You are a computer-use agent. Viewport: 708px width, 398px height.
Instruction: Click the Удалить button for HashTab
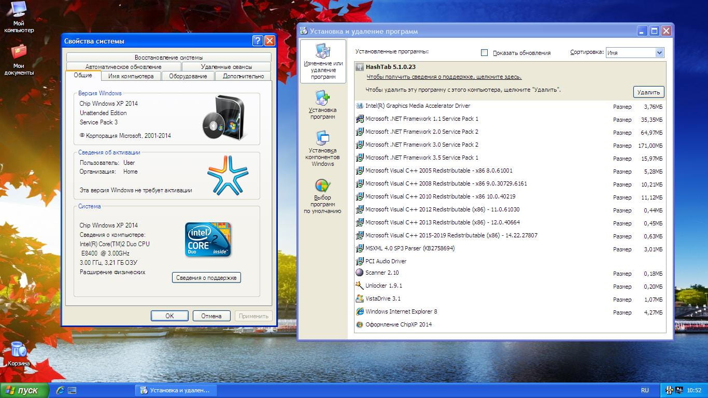(648, 92)
